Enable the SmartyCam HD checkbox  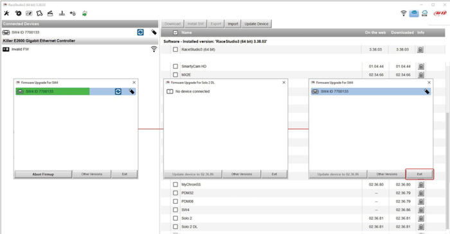[175, 67]
